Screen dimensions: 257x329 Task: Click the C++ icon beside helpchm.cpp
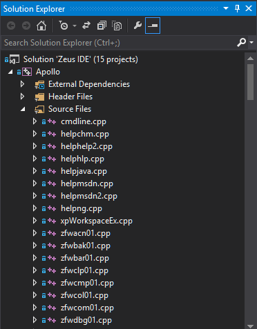click(52, 134)
